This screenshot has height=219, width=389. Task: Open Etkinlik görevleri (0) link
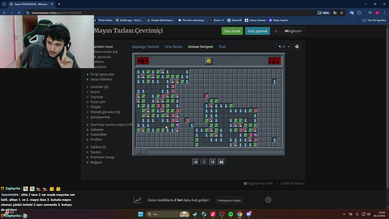(105, 112)
